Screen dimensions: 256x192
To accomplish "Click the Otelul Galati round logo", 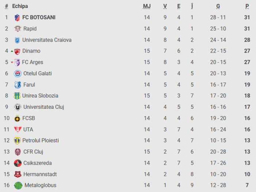I will (x=18, y=74).
